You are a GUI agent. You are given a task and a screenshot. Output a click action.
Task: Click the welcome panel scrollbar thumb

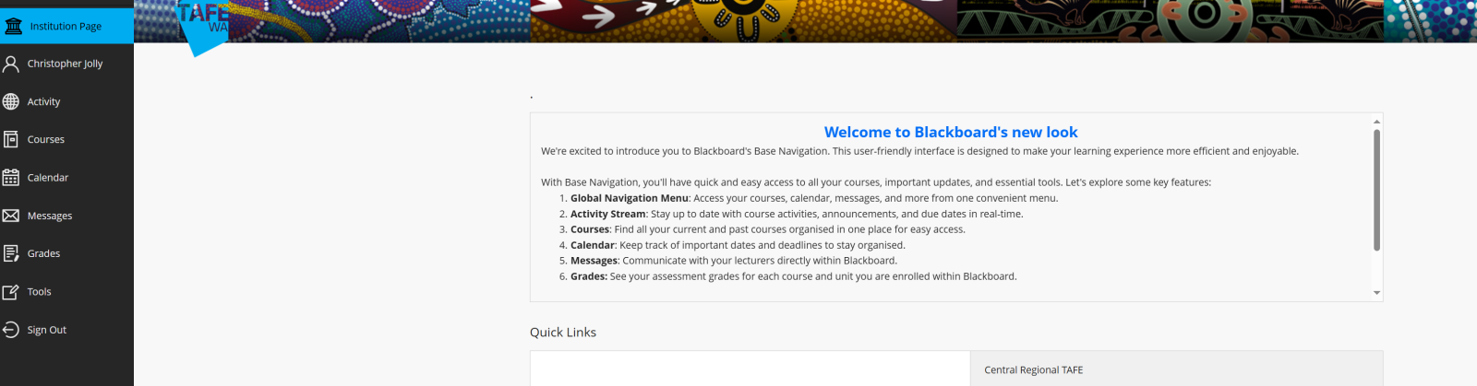tap(1376, 190)
